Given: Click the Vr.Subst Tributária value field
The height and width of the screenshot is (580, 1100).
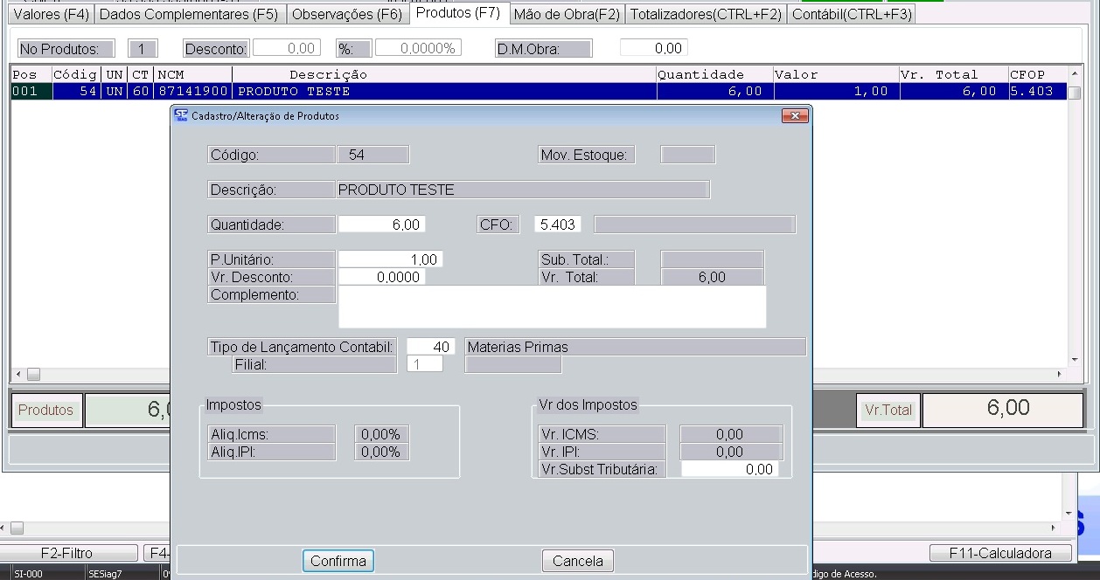Looking at the screenshot, I should 729,469.
